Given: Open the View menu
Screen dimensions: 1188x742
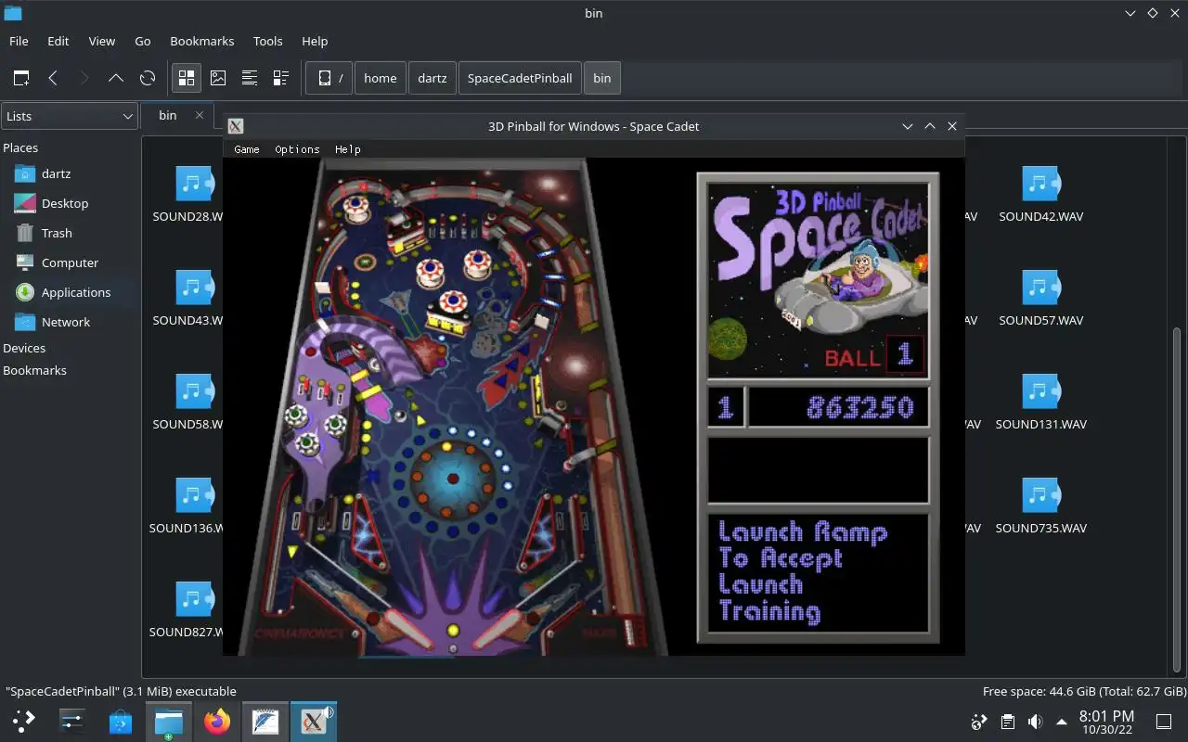Looking at the screenshot, I should 102,41.
